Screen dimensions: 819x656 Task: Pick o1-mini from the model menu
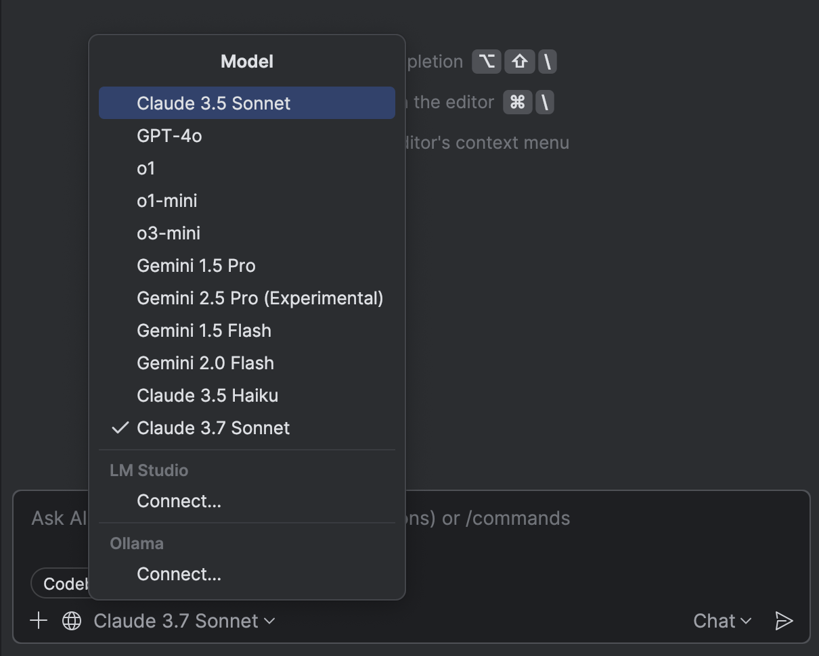(x=167, y=201)
